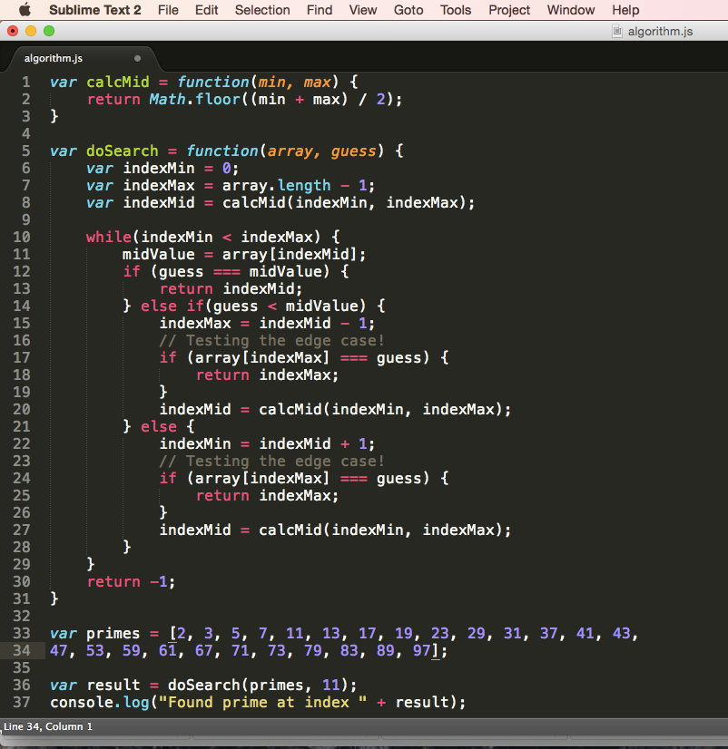Click the doSearch call on line 36
Image resolution: width=728 pixels, height=749 pixels.
pyautogui.click(x=261, y=685)
